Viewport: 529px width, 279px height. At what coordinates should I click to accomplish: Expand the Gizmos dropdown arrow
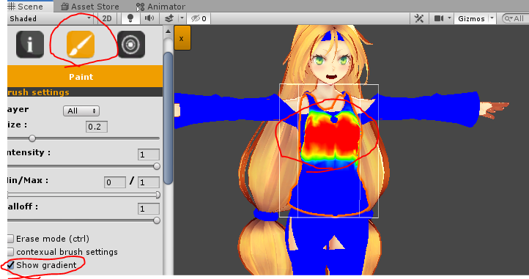(492, 18)
